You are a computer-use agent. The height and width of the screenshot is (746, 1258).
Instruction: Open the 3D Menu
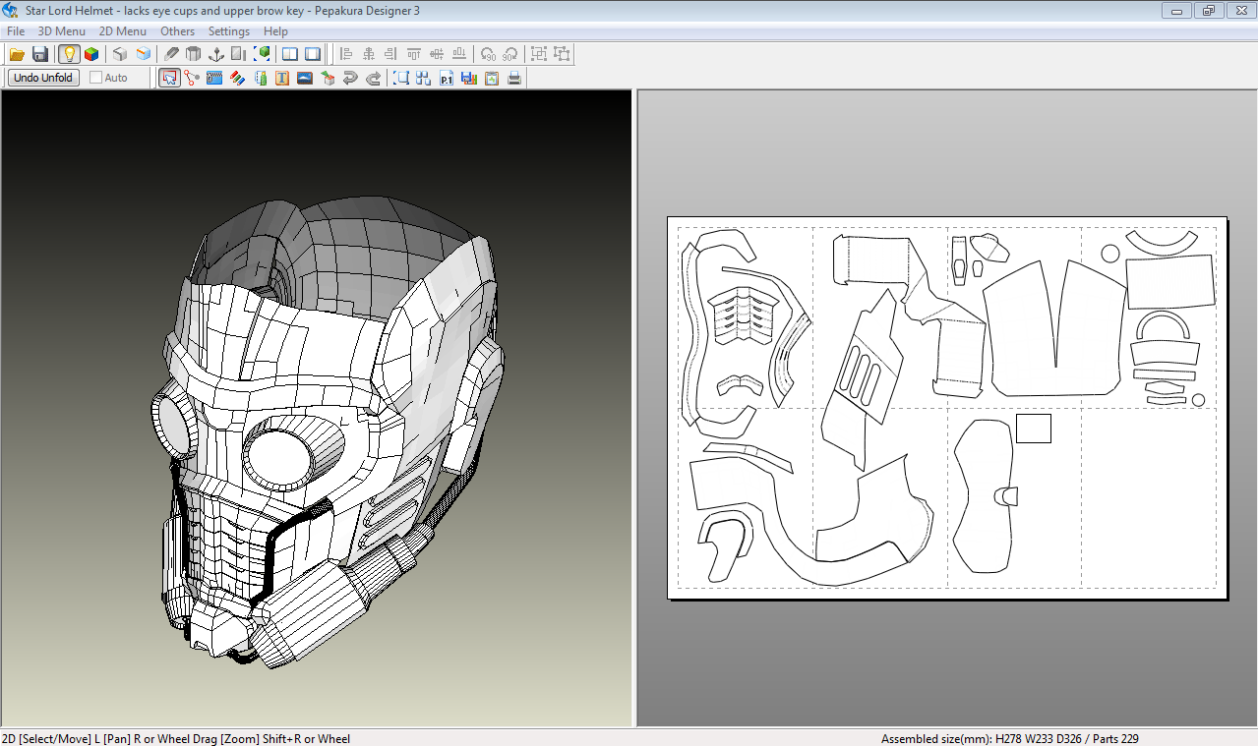click(x=62, y=31)
